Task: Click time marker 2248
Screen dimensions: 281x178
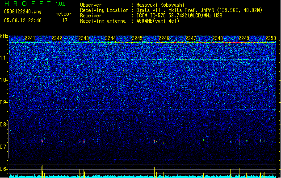Action: pyautogui.click(x=218, y=38)
